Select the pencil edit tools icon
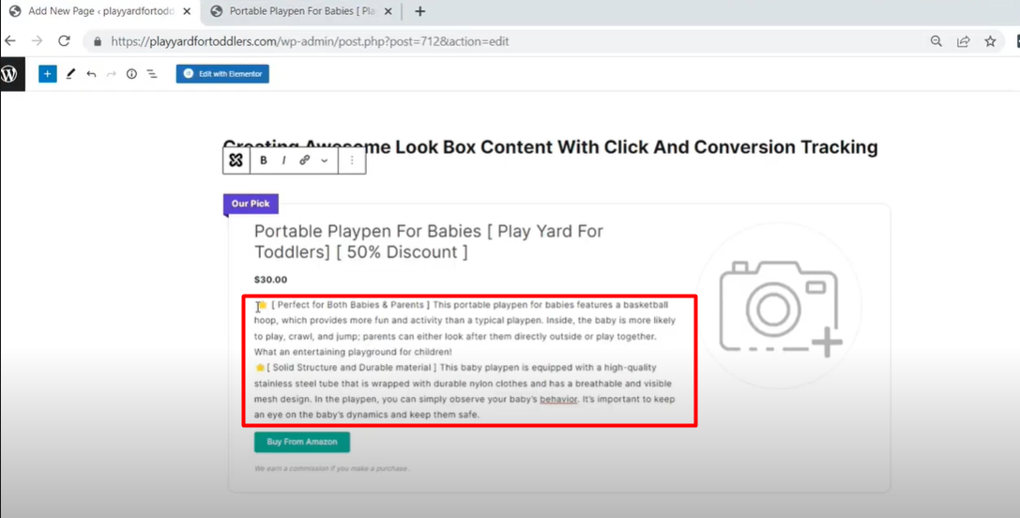This screenshot has width=1020, height=518. pyautogui.click(x=71, y=74)
